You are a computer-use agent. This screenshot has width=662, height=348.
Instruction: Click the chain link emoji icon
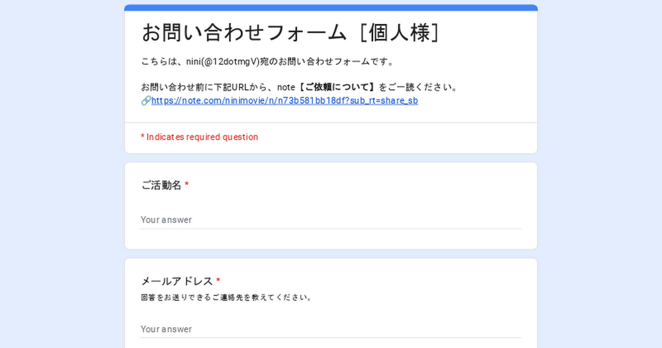pyautogui.click(x=146, y=101)
